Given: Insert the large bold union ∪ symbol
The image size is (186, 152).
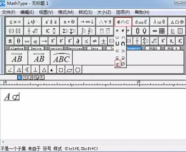Looking at the screenshot, I should click(x=117, y=44).
